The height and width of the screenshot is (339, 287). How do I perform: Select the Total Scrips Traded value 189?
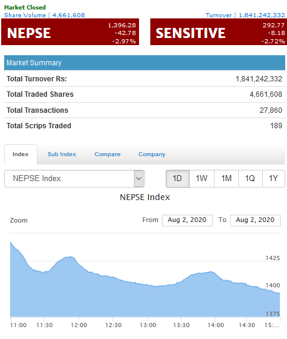[x=276, y=126]
